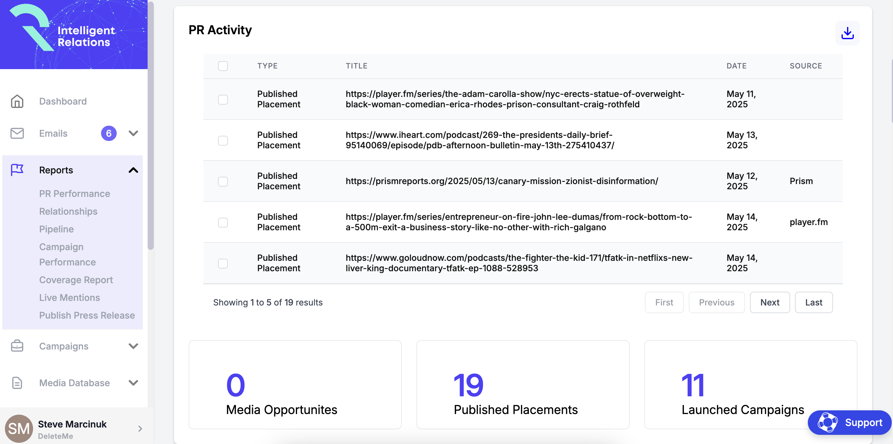Expand the Media Database chevron
Image resolution: width=893 pixels, height=444 pixels.
coord(134,383)
